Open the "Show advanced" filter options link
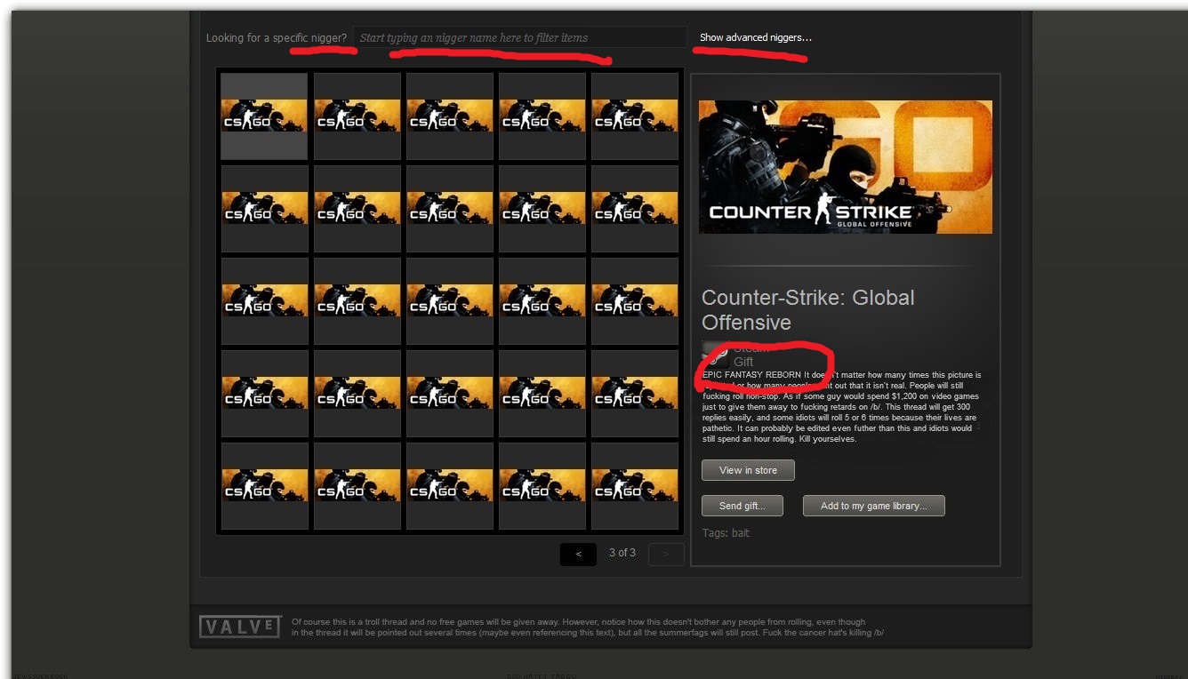The width and height of the screenshot is (1188, 679). (756, 37)
